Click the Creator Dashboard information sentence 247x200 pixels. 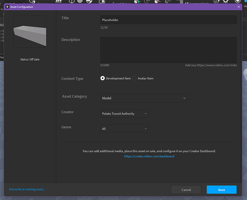click(149, 151)
